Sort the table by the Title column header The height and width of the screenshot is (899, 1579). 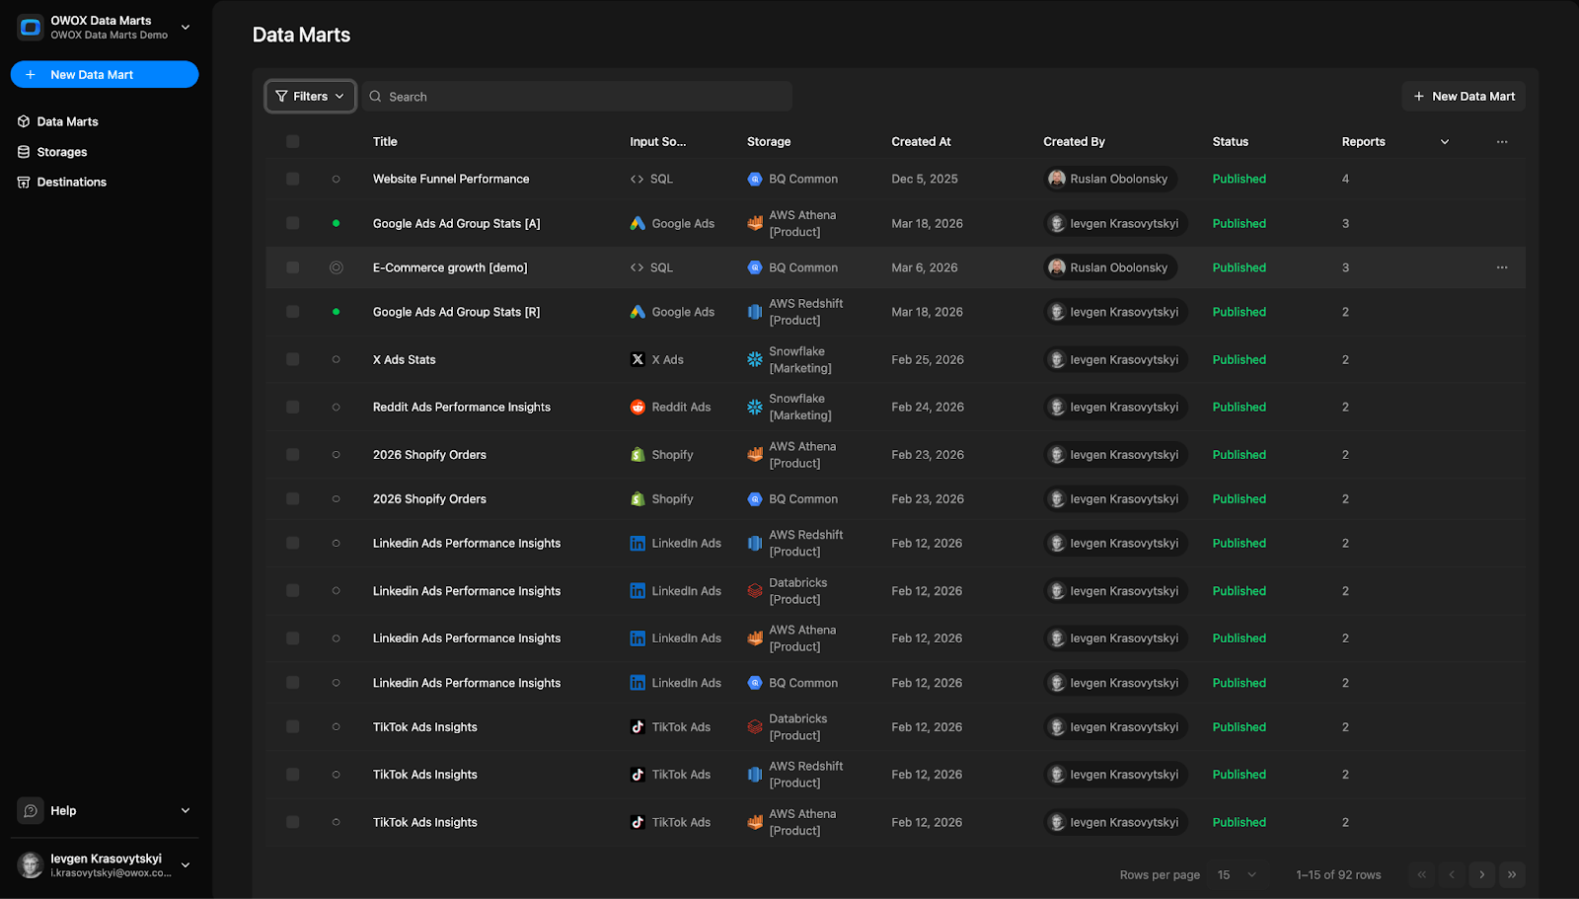[x=385, y=141]
